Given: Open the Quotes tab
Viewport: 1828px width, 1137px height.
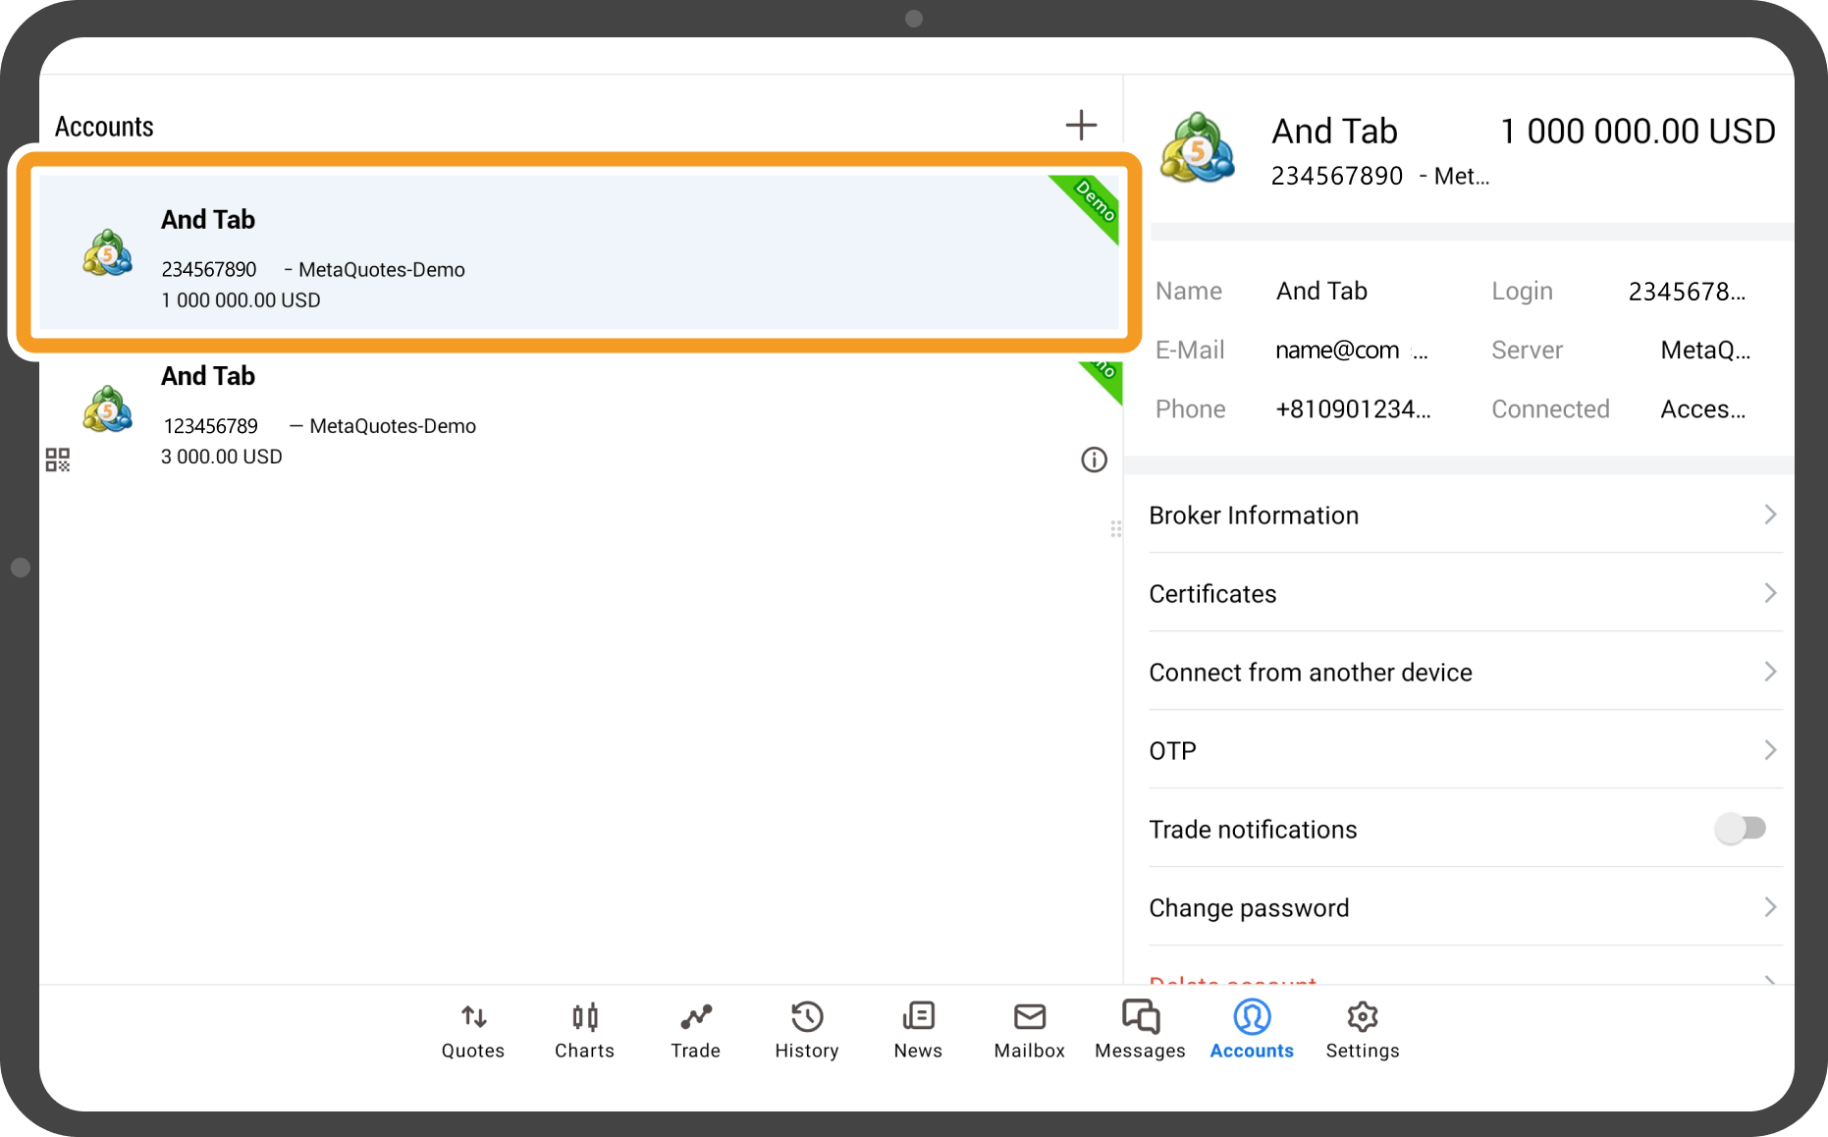Looking at the screenshot, I should click(473, 1030).
